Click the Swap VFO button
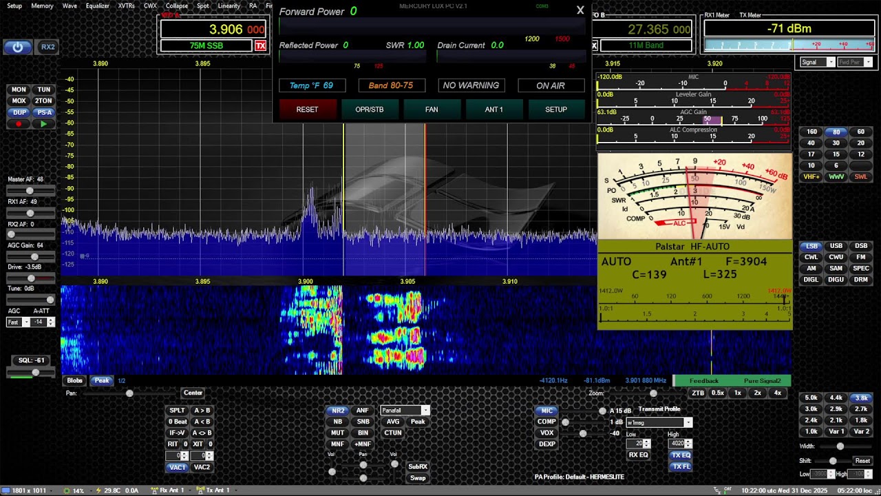The height and width of the screenshot is (496, 881). pos(418,478)
